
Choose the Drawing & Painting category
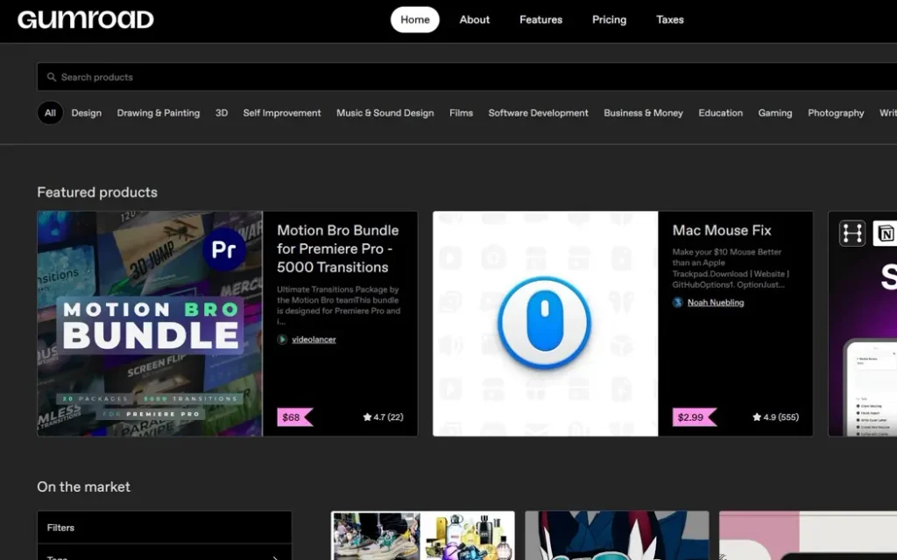coord(159,113)
